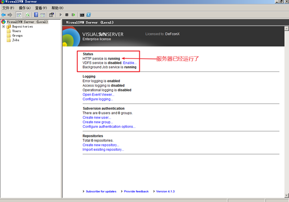Click the Users folder icon
This screenshot has width=289, height=202.
coord(9,31)
